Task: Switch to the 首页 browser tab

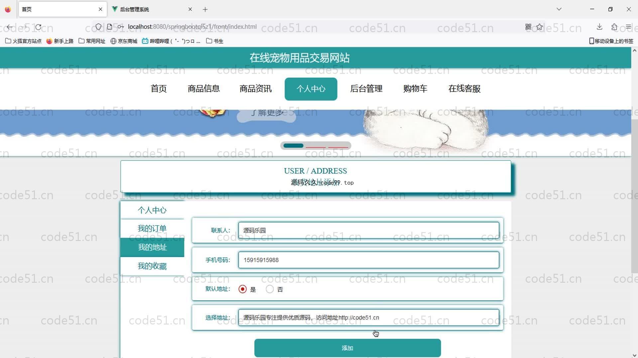Action: pyautogui.click(x=62, y=9)
